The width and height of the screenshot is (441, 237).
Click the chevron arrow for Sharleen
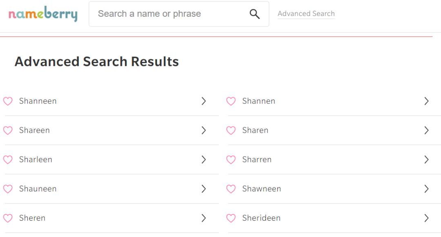click(204, 160)
